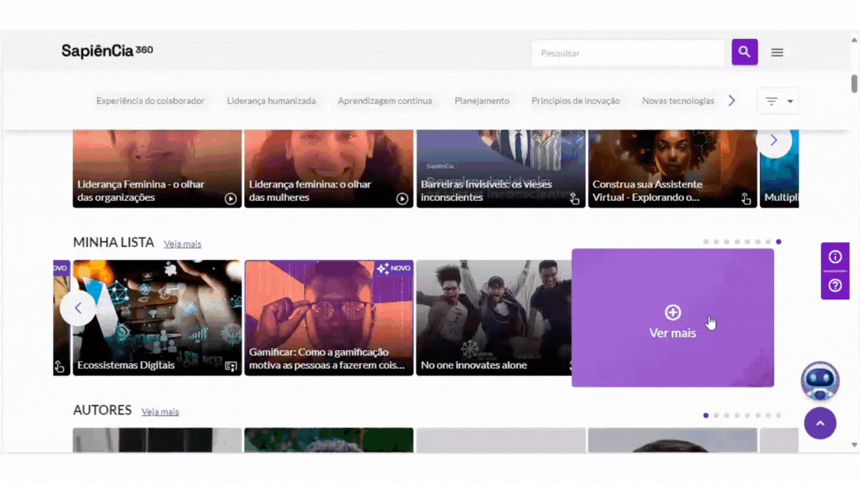Click hand icon on partially hidden left card

pyautogui.click(x=59, y=366)
